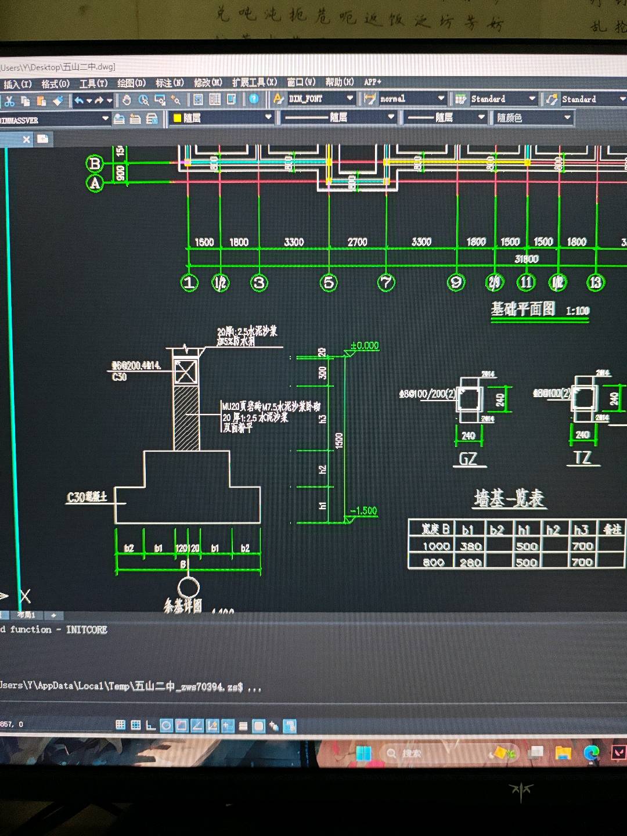Image resolution: width=627 pixels, height=836 pixels.
Task: Click the Undo arrow icon
Action: coord(79,100)
